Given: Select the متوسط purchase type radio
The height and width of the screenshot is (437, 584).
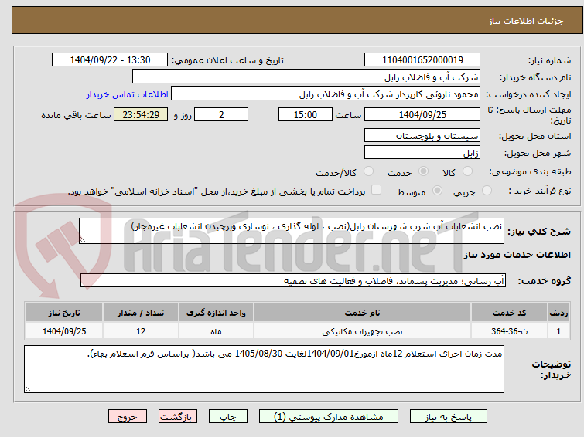Looking at the screenshot, I should coord(437,191).
